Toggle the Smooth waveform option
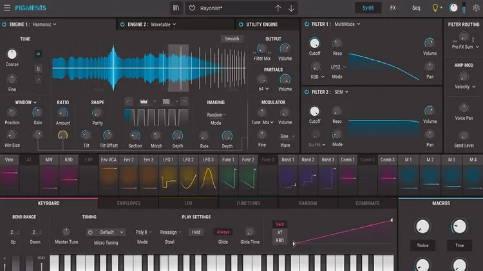The width and height of the screenshot is (483, 271). pos(232,39)
